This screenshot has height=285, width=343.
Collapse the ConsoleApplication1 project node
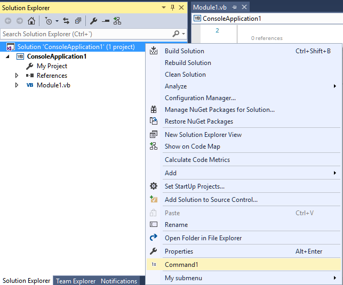pyautogui.click(x=7, y=56)
